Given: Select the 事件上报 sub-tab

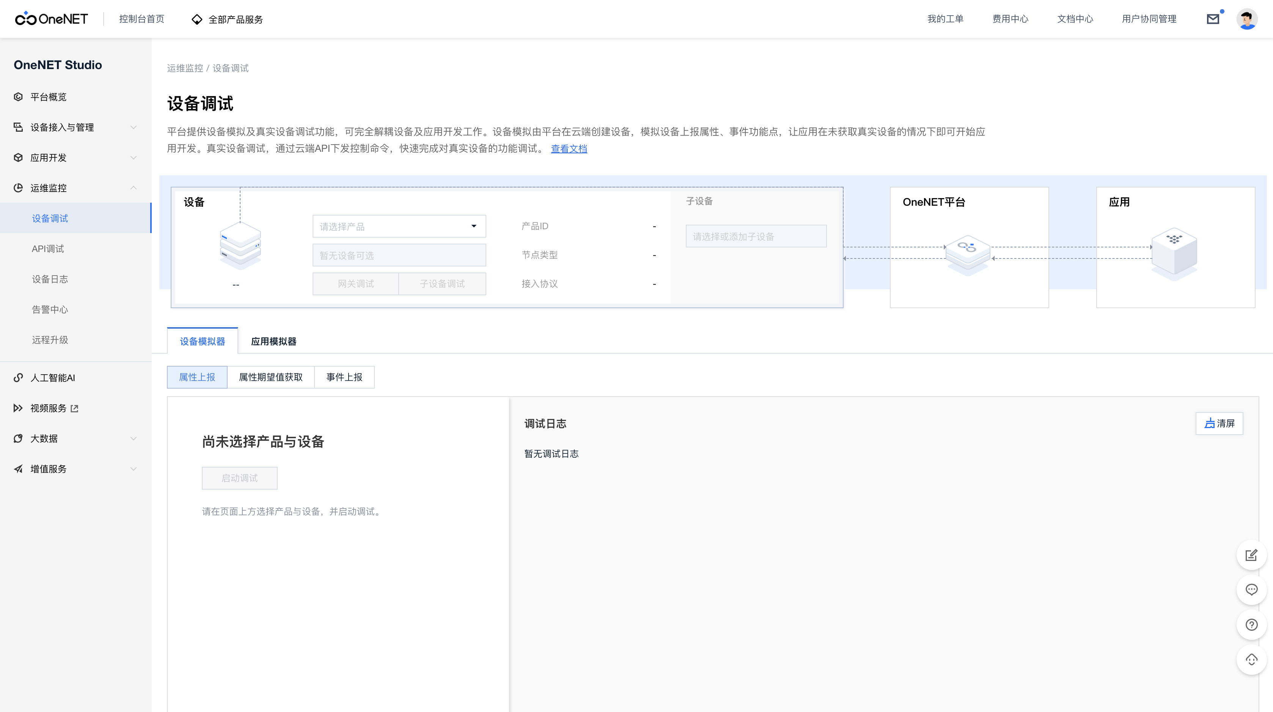Looking at the screenshot, I should click(344, 377).
